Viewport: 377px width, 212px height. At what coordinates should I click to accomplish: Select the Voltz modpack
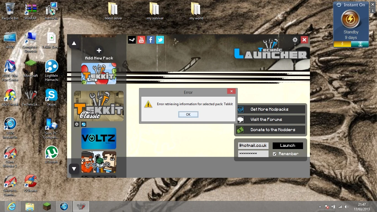(x=99, y=138)
